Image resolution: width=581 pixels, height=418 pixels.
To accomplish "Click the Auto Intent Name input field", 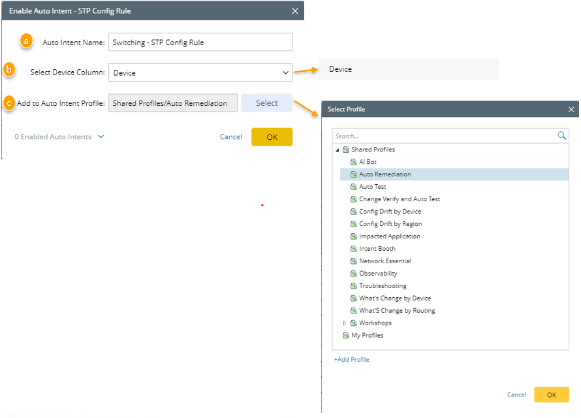I will click(x=200, y=42).
